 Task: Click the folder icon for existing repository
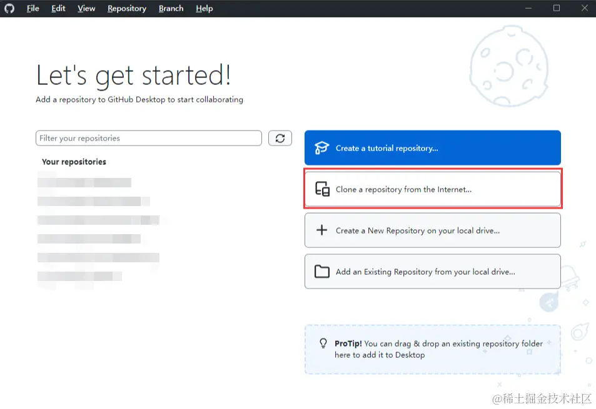click(x=322, y=271)
